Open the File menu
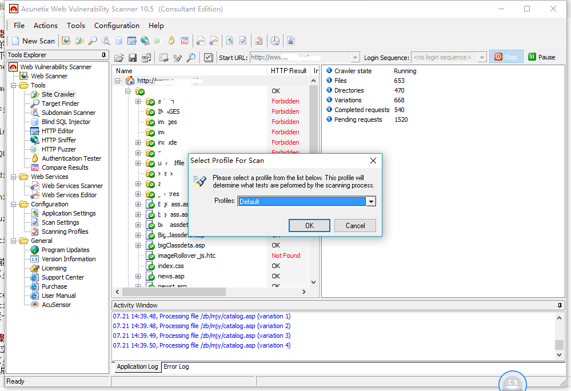Viewport: 571px width, 391px height. pos(19,26)
